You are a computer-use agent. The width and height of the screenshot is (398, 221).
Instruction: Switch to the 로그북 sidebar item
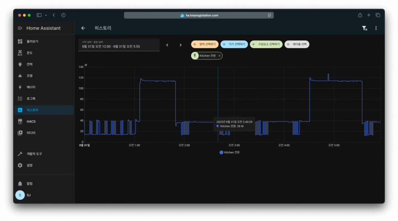pos(31,98)
